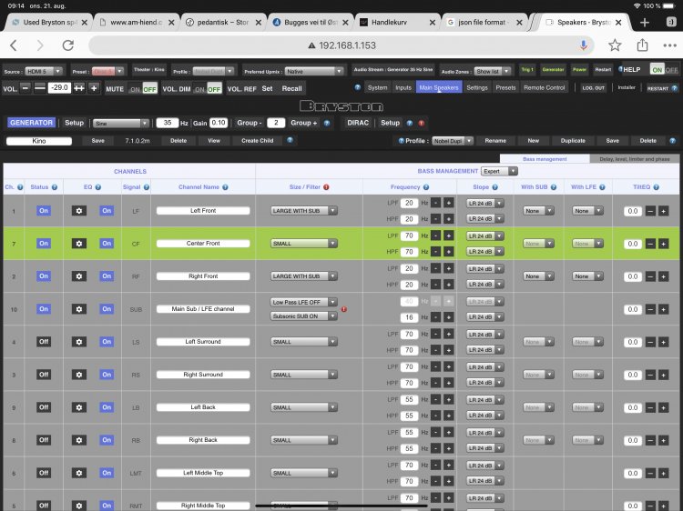Click the VOL. REF Recall button
This screenshot has width=683, height=511.
tap(291, 89)
